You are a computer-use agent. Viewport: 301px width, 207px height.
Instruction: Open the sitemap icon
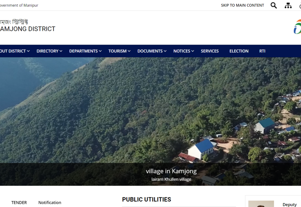pyautogui.click(x=288, y=6)
